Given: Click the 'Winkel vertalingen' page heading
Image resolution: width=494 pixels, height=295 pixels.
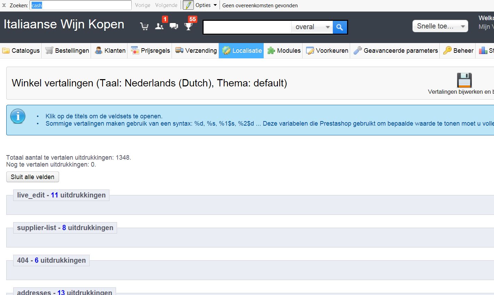Looking at the screenshot, I should tap(149, 83).
